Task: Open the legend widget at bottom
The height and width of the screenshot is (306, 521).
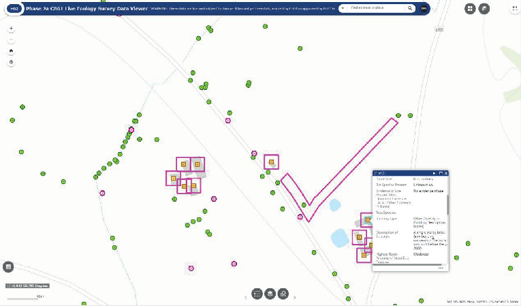Action: coord(257,294)
